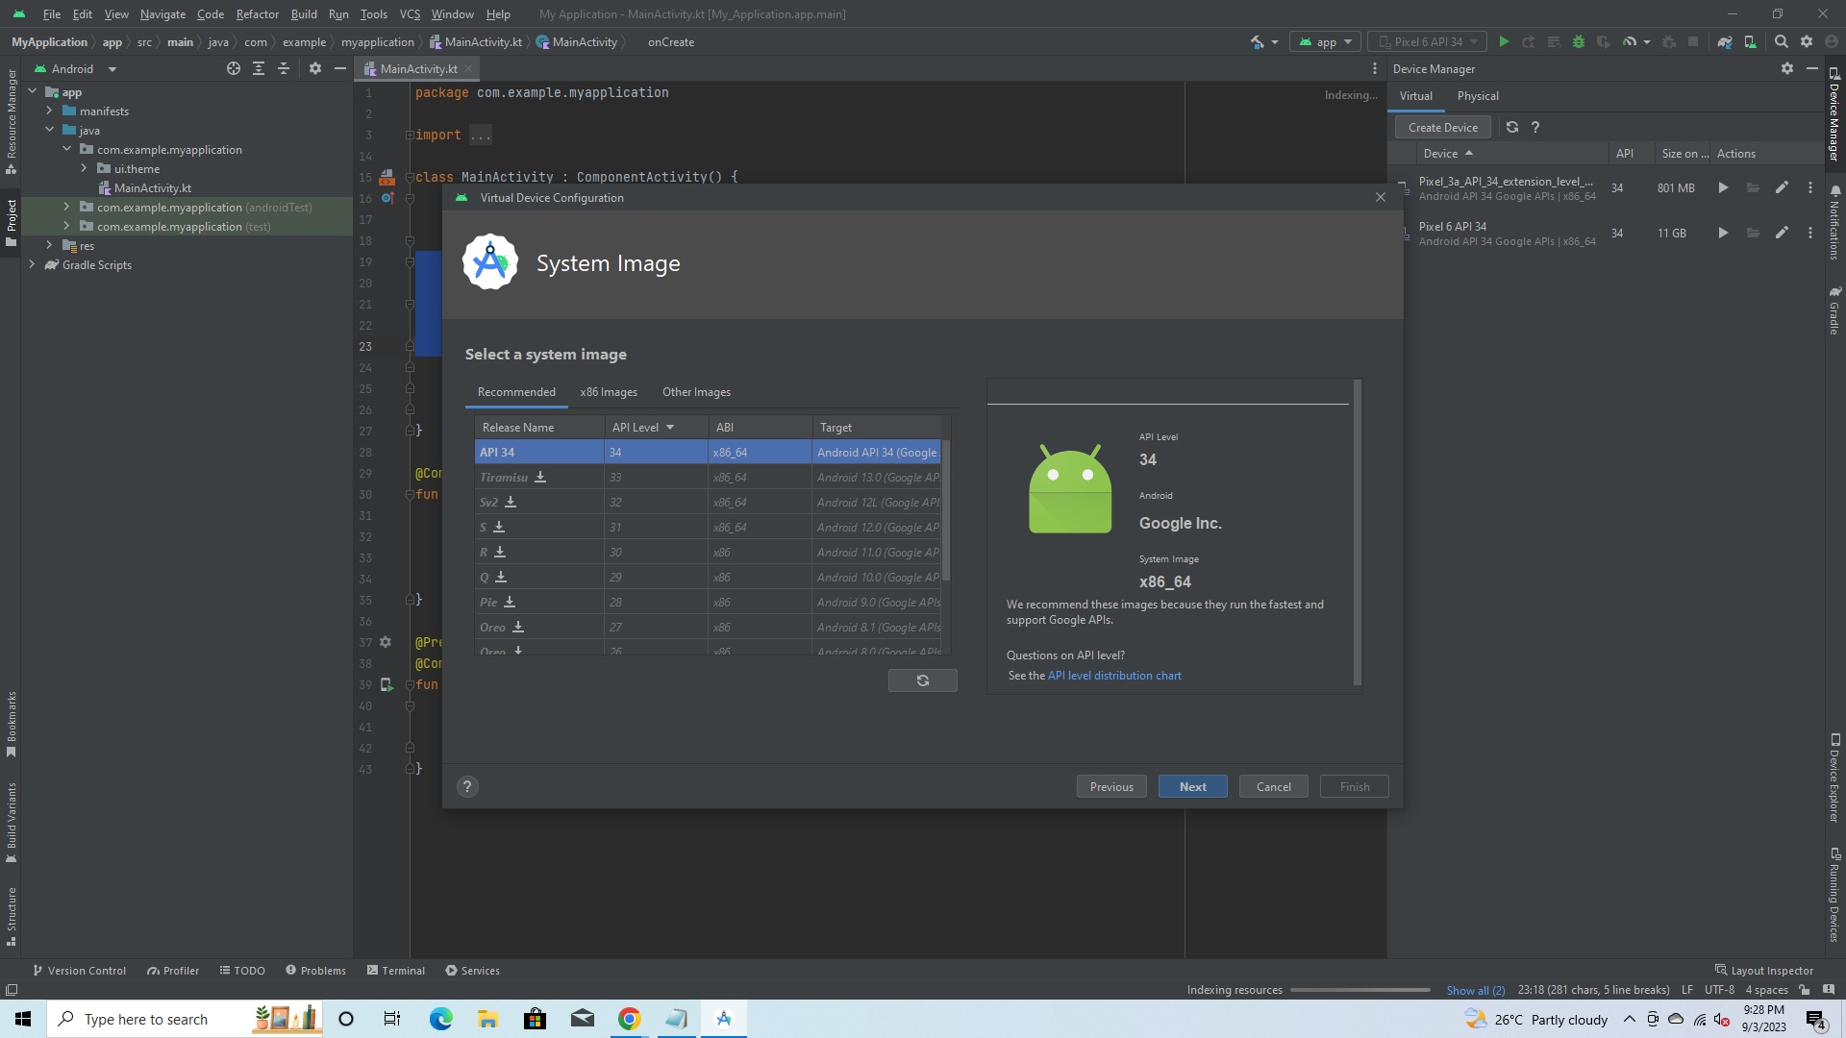Open the VCS menu
The height and width of the screenshot is (1038, 1846).
pyautogui.click(x=410, y=14)
